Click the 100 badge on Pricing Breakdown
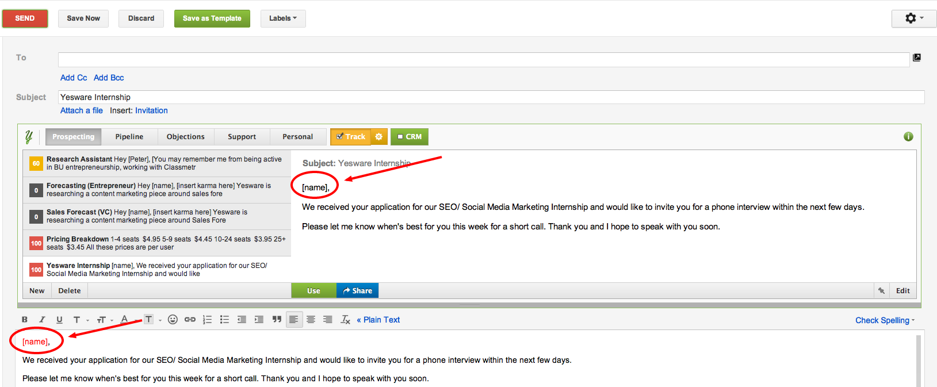This screenshot has height=387, width=937. tap(36, 243)
